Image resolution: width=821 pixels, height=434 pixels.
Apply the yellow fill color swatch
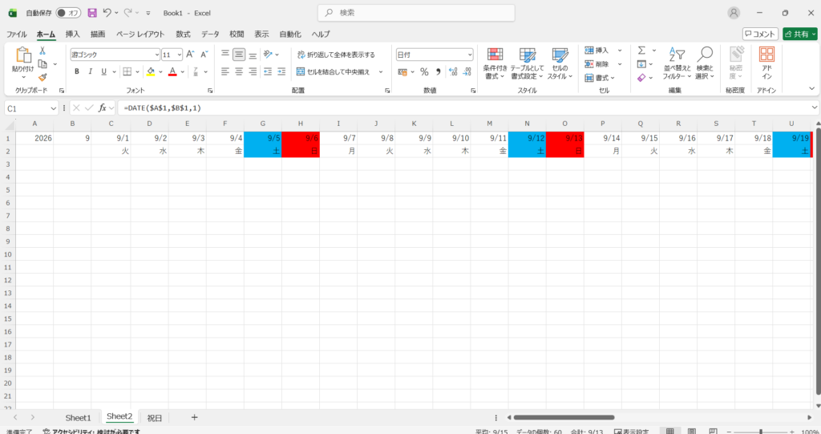click(x=151, y=72)
